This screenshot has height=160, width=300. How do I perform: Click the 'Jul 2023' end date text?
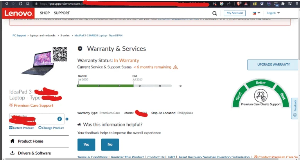click(137, 79)
